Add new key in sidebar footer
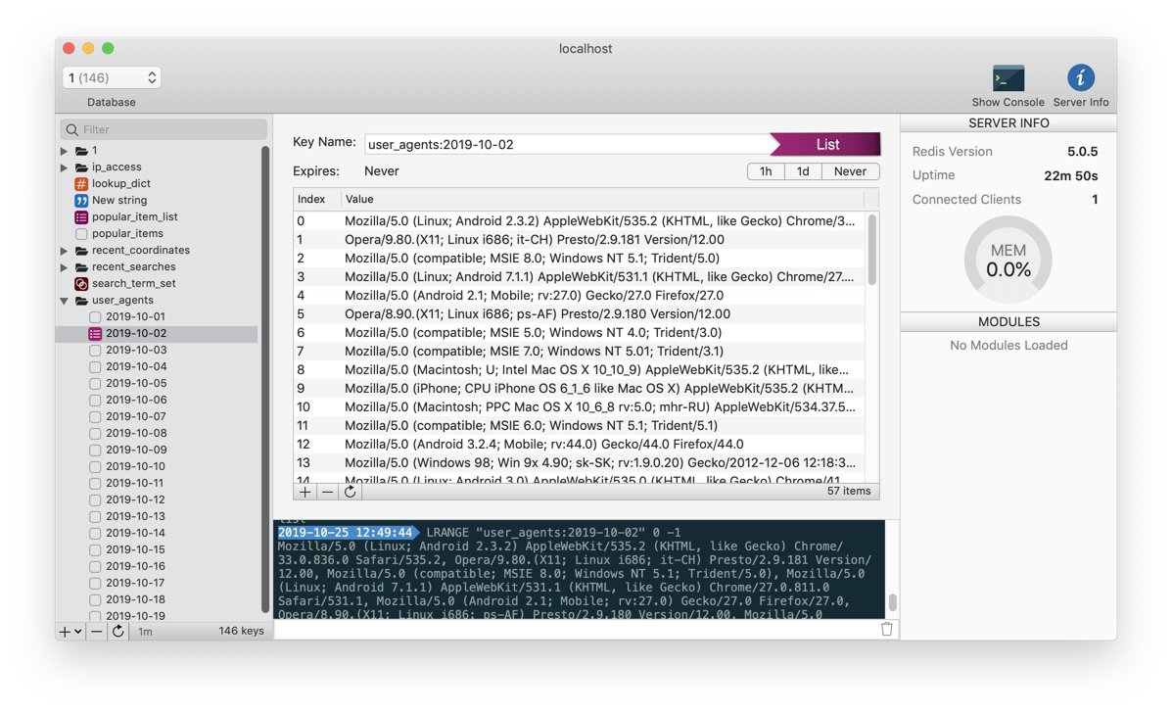 pyautogui.click(x=65, y=632)
